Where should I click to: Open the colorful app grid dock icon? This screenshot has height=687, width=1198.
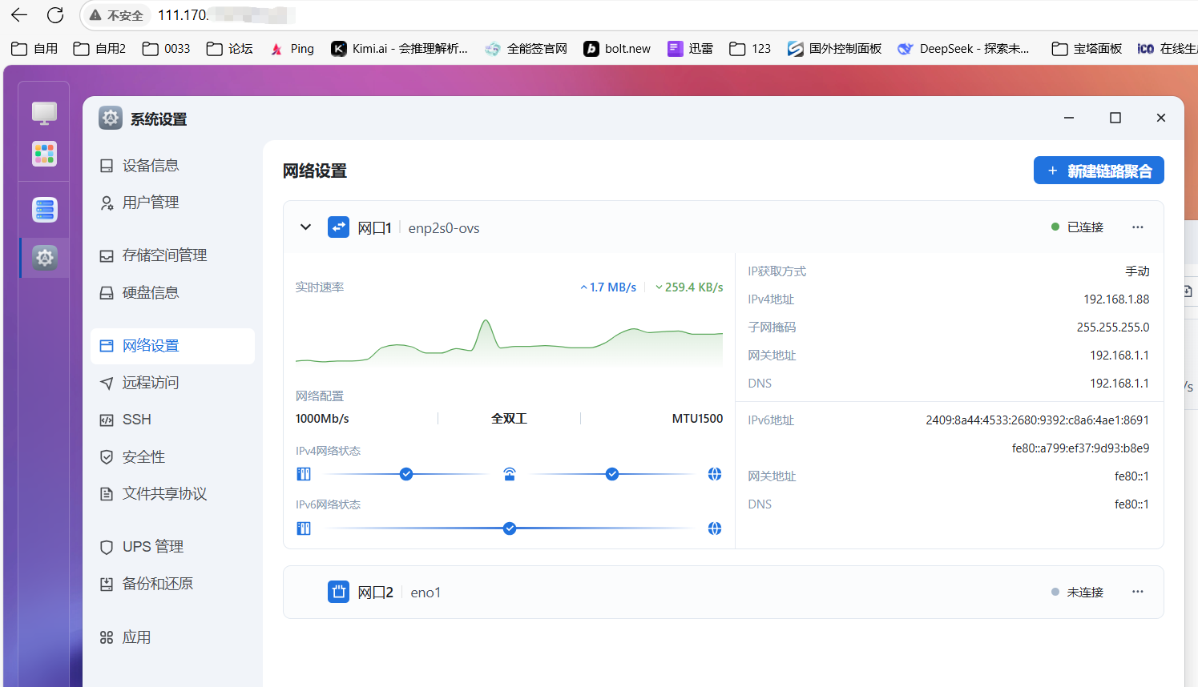tap(44, 154)
